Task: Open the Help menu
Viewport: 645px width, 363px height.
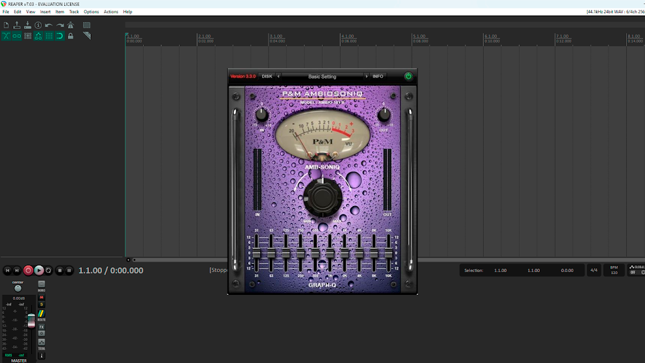Action: 127,11
